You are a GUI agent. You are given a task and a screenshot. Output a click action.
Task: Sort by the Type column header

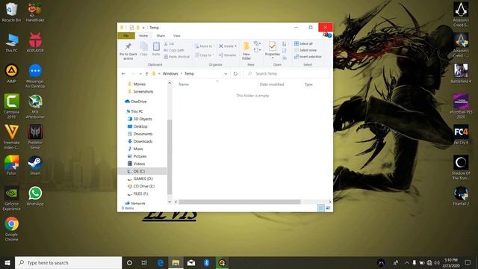pyautogui.click(x=308, y=84)
